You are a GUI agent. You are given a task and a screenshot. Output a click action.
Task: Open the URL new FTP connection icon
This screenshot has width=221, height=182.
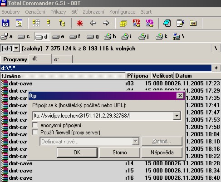(x=150, y=23)
